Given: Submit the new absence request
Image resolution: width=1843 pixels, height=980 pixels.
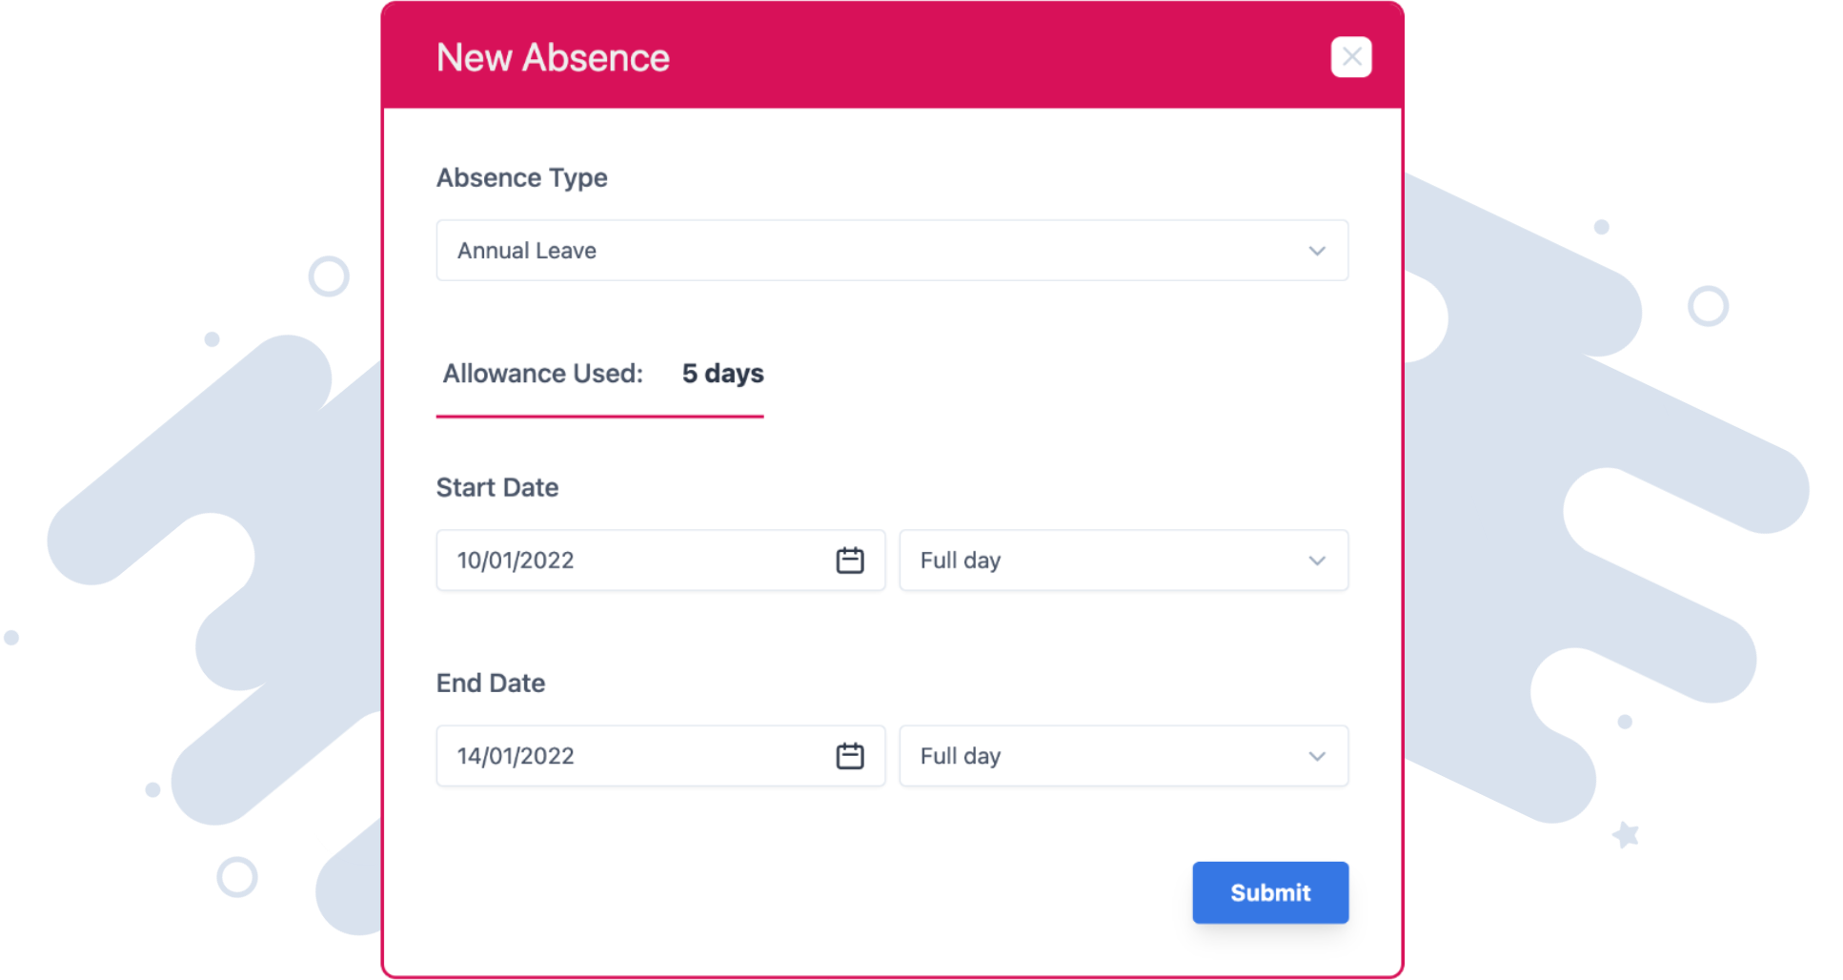Looking at the screenshot, I should click(1269, 892).
